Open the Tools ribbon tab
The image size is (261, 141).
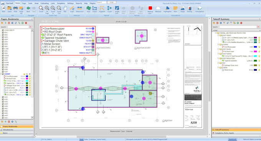(30, 3)
